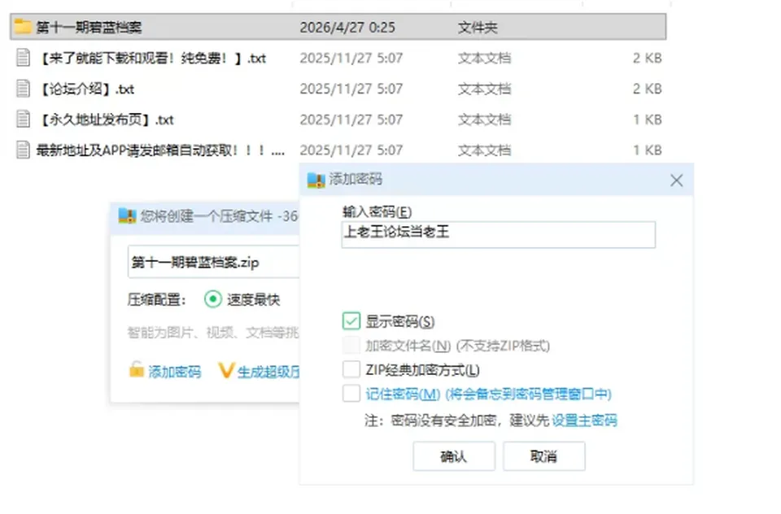
Task: Focus the 输入密码 password field
Action: (498, 234)
